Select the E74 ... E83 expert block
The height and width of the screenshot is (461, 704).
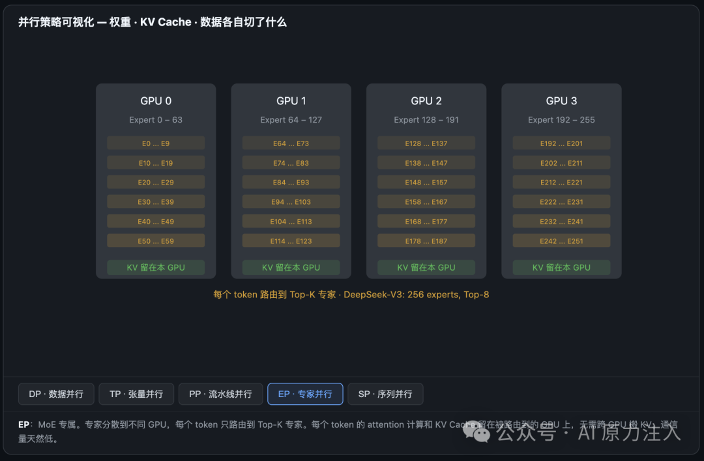click(x=291, y=162)
